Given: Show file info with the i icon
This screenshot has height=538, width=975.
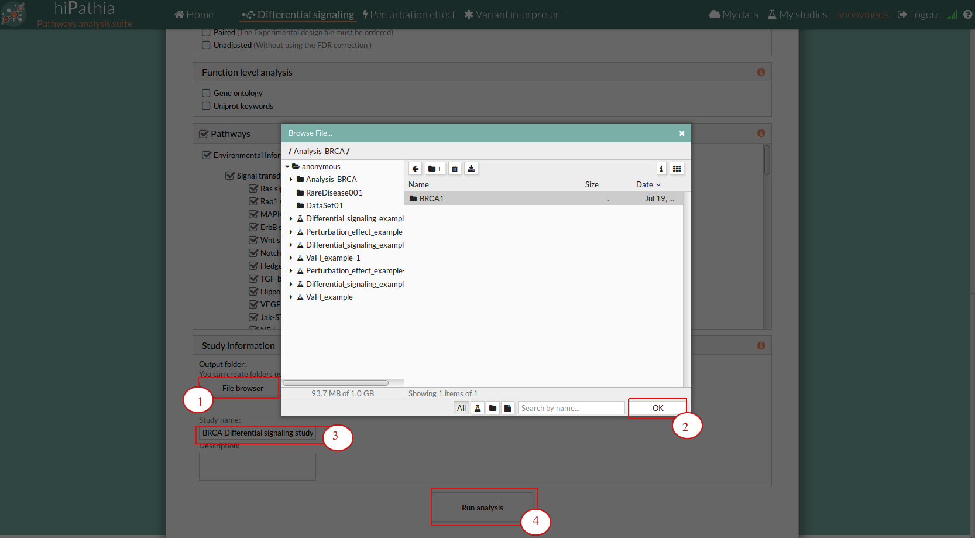Looking at the screenshot, I should 661,169.
